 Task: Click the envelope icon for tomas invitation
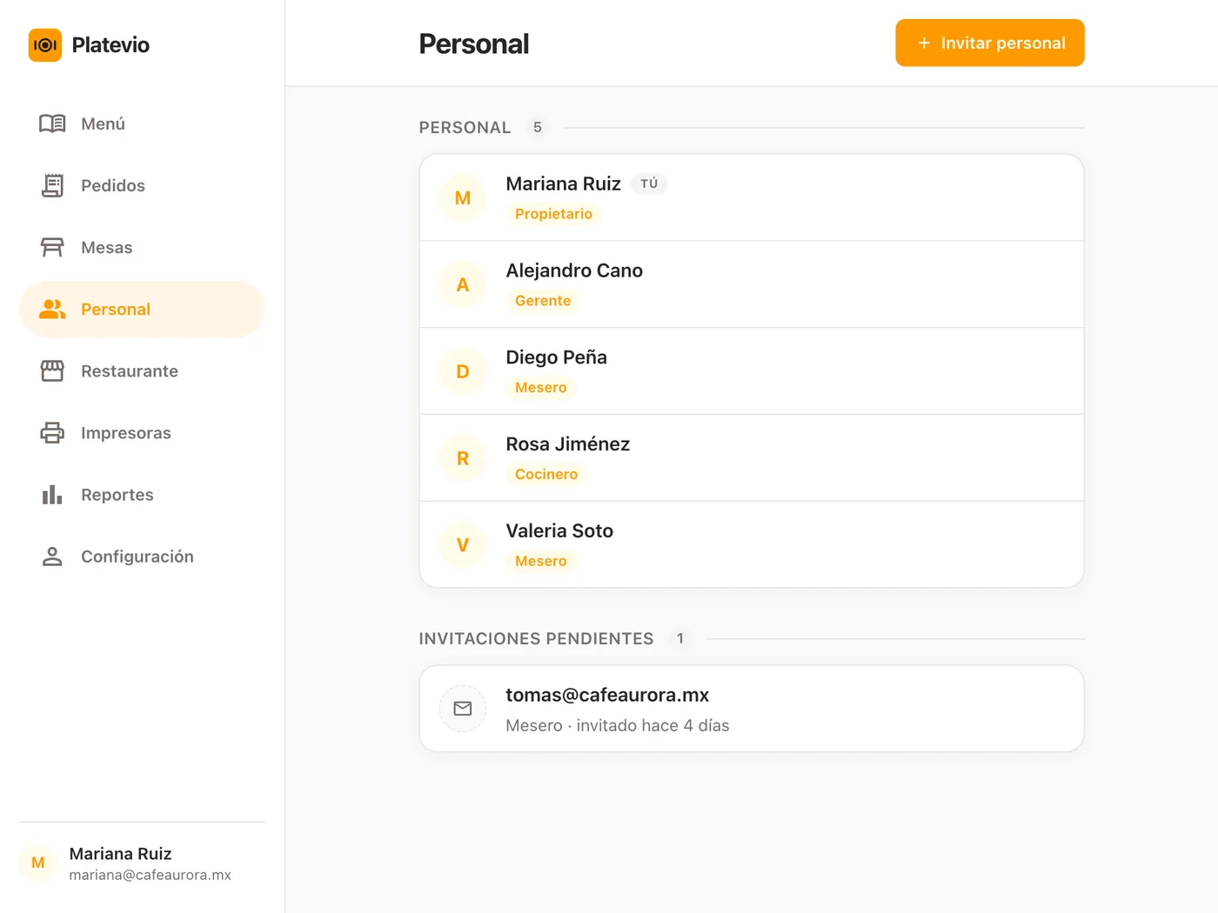click(463, 709)
